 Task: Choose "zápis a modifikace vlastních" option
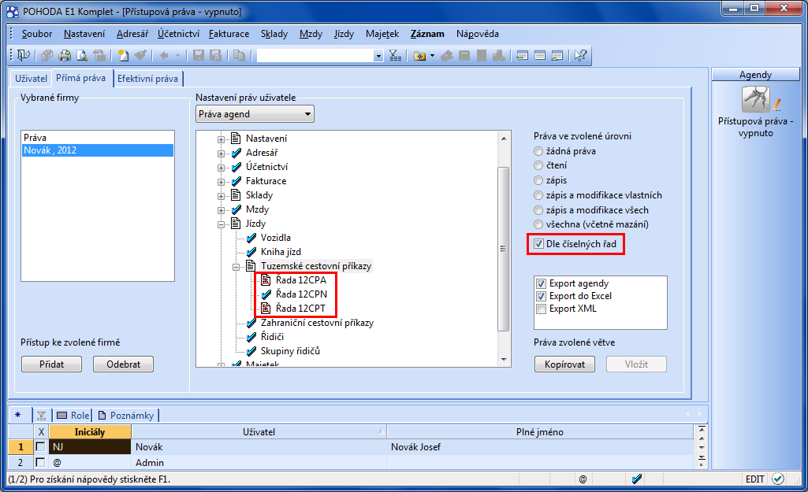[x=538, y=195]
